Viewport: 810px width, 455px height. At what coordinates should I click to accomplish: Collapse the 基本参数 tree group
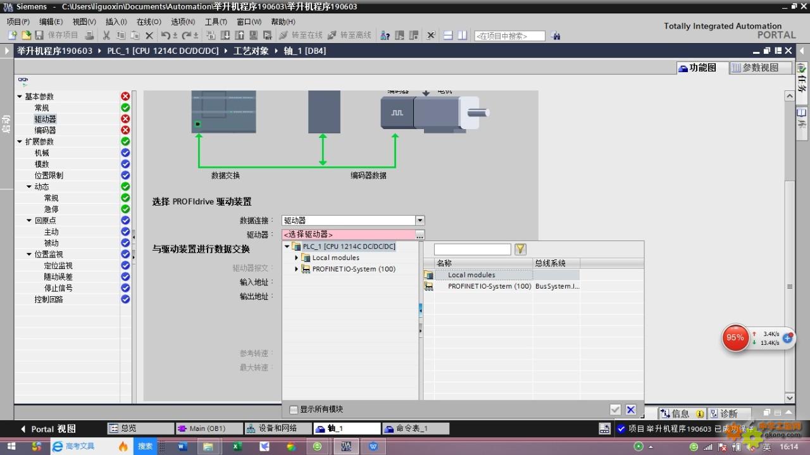click(x=20, y=97)
